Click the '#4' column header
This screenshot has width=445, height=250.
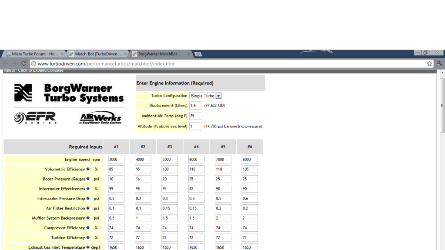point(196,147)
